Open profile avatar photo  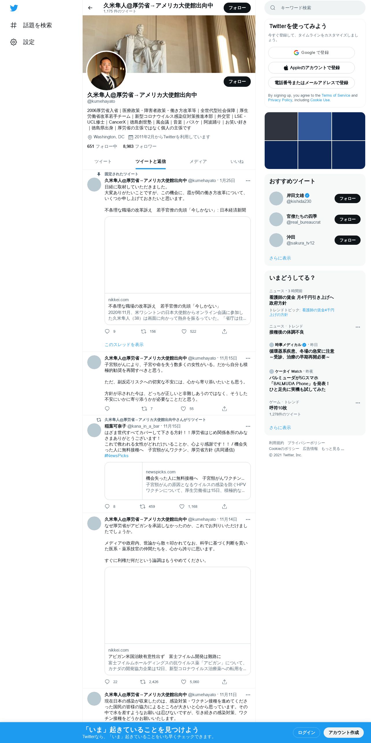coord(107,71)
